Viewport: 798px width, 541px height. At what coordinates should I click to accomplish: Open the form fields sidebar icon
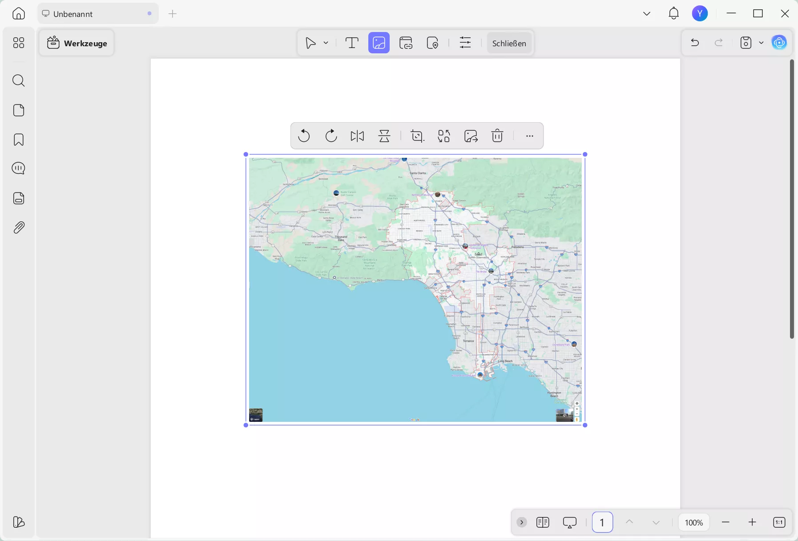pos(19,198)
